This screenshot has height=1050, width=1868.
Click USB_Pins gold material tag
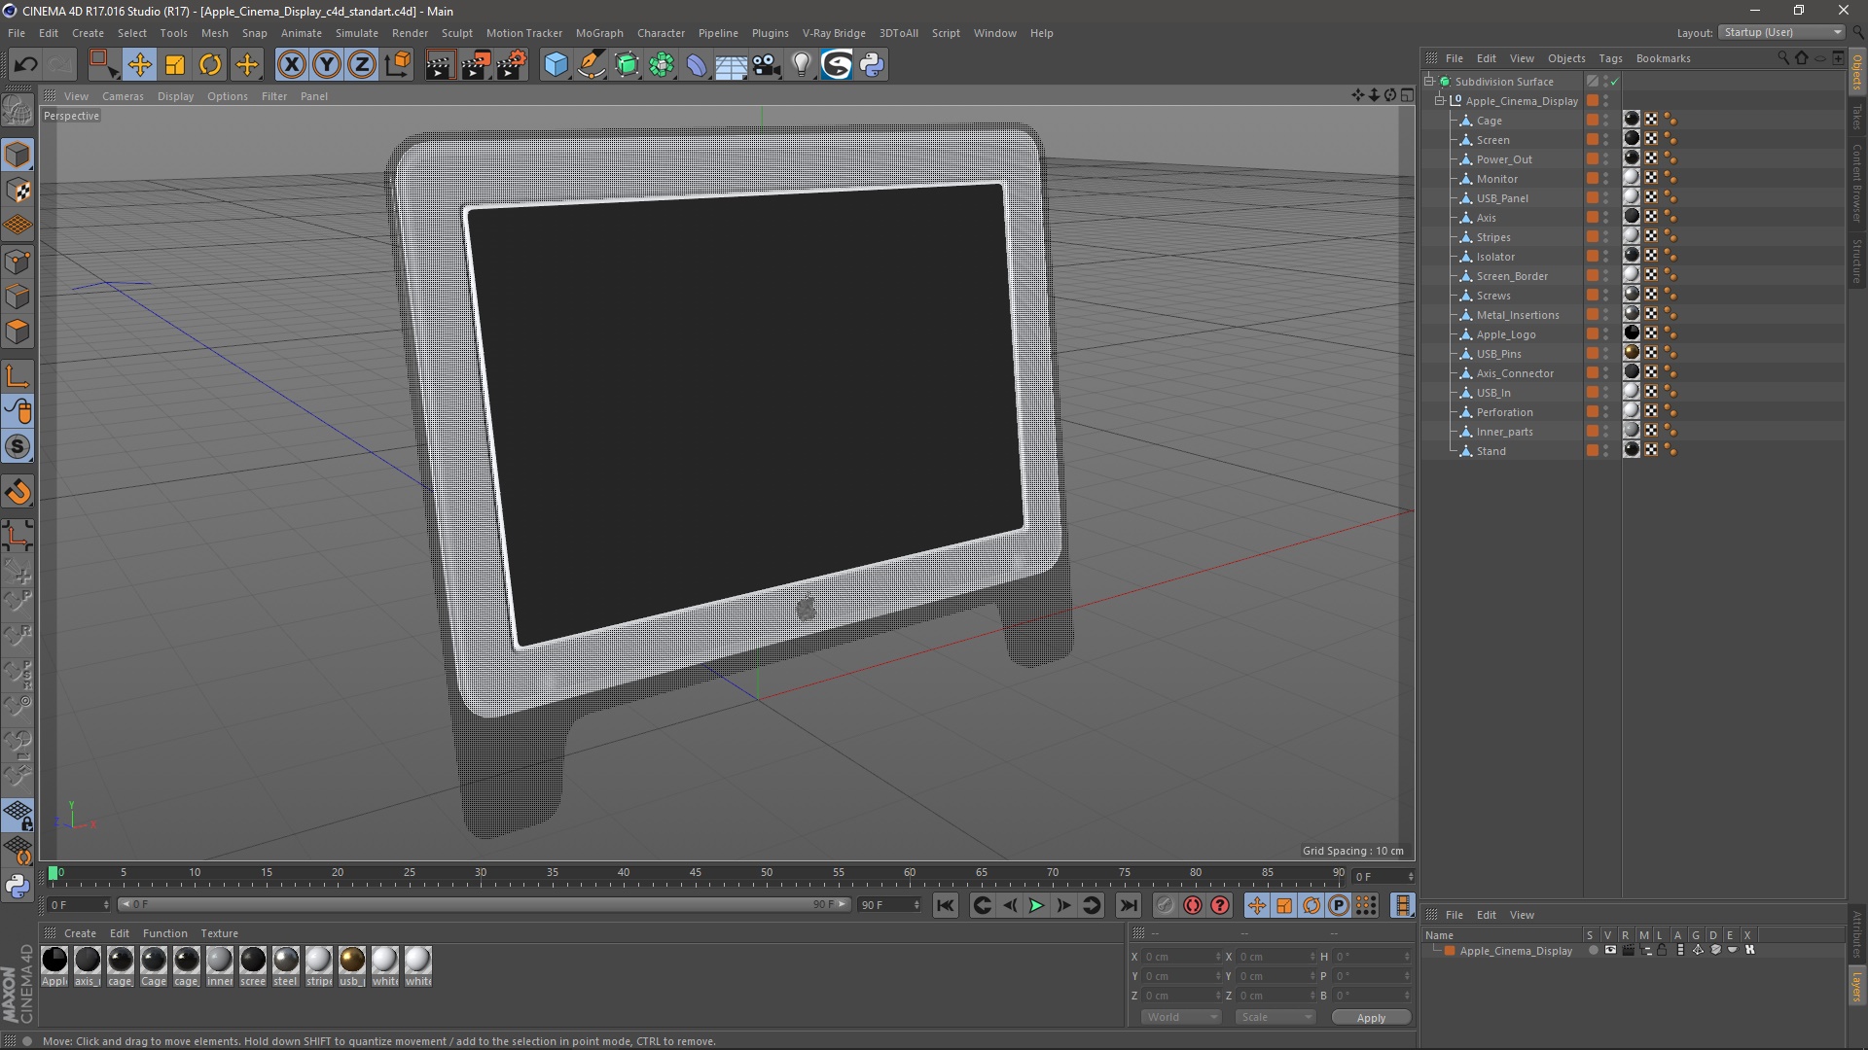(x=1632, y=352)
